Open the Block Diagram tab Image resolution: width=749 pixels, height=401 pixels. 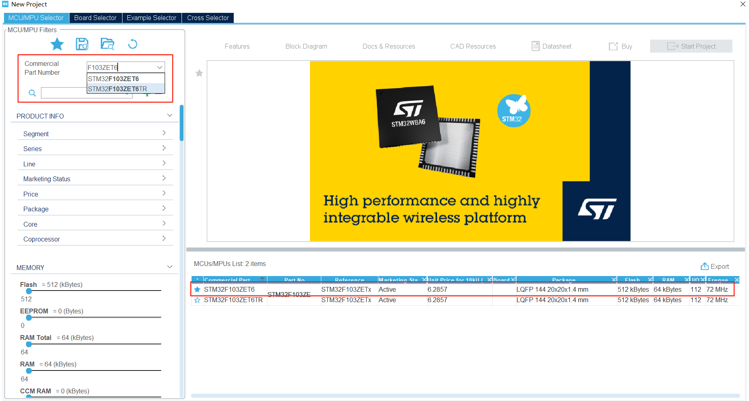tap(306, 46)
